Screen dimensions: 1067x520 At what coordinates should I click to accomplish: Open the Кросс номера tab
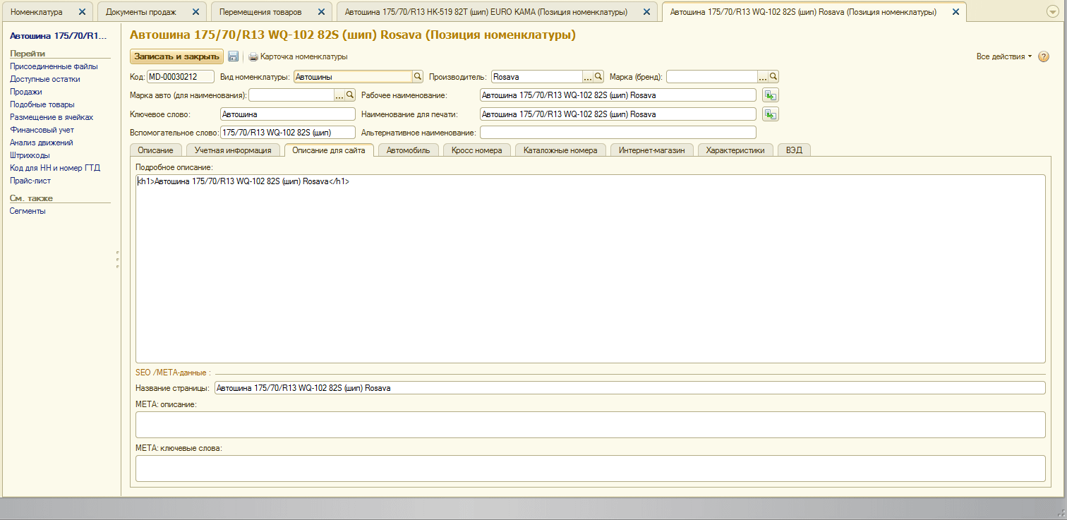(476, 150)
